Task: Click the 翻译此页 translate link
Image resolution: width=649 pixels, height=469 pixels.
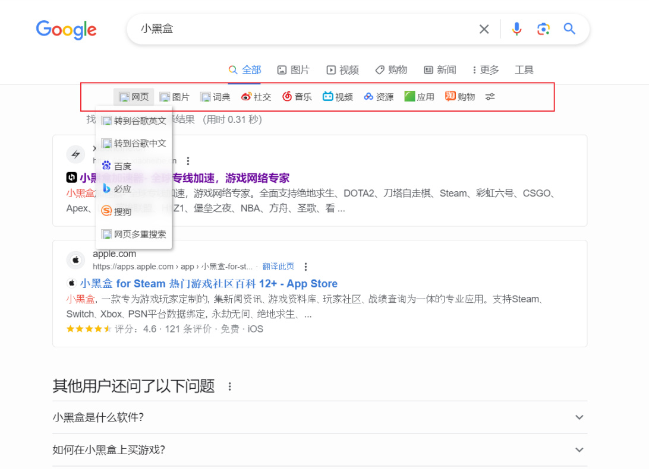Action: click(x=278, y=267)
